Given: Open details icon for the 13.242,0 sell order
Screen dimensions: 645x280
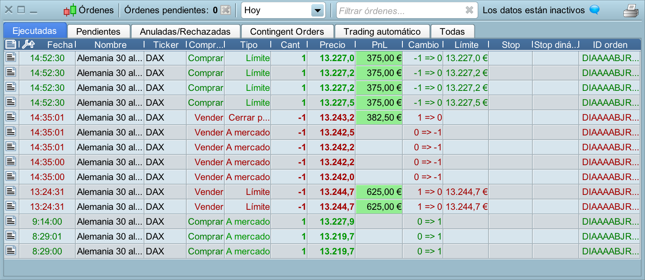Looking at the screenshot, I should tap(11, 177).
